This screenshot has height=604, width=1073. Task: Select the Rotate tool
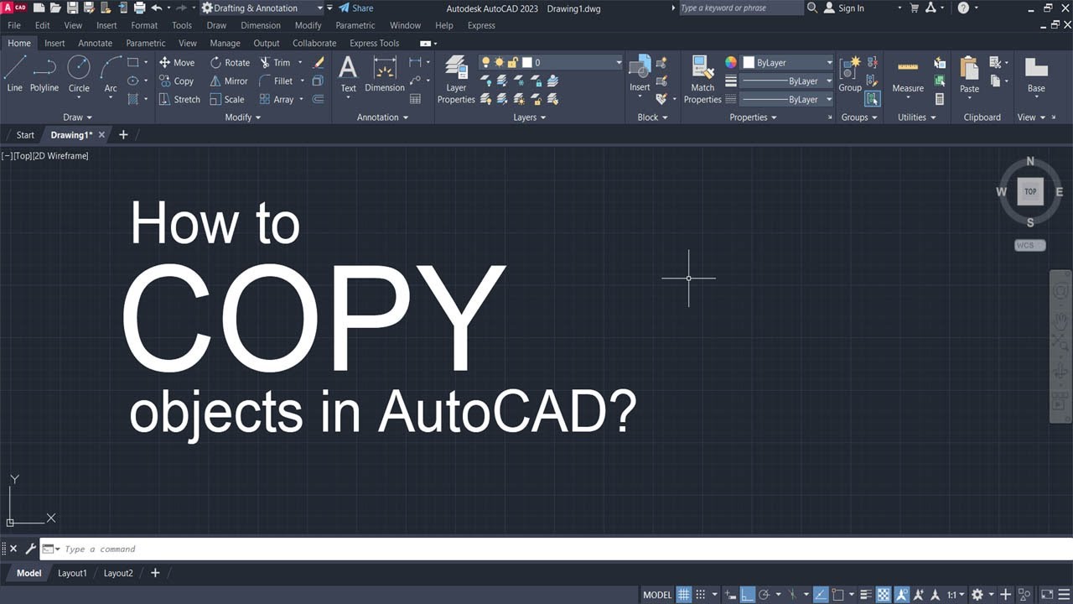pyautogui.click(x=230, y=63)
